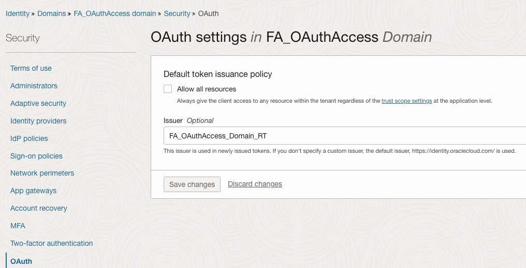Select Administrators in the Security menu
Screen dimensions: 526x268
(34, 86)
